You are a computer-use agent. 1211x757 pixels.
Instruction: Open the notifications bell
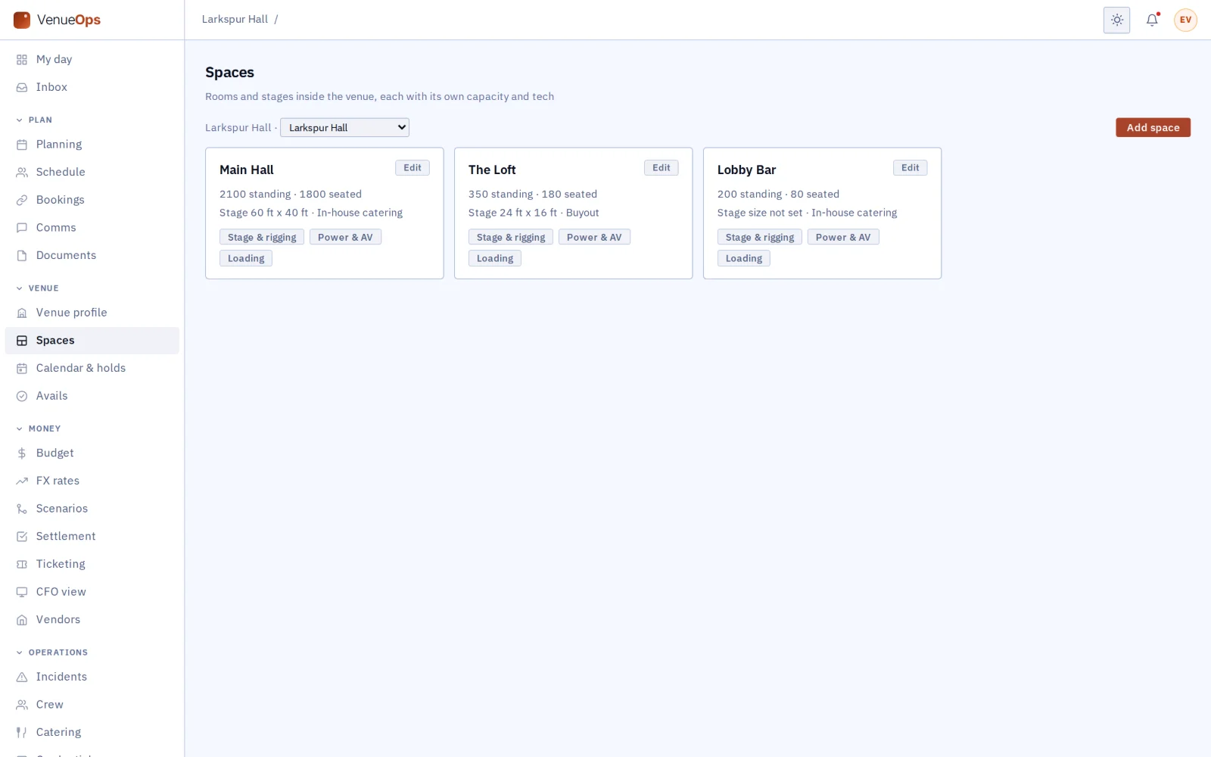tap(1152, 20)
